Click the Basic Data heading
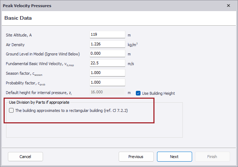 tap(18, 18)
